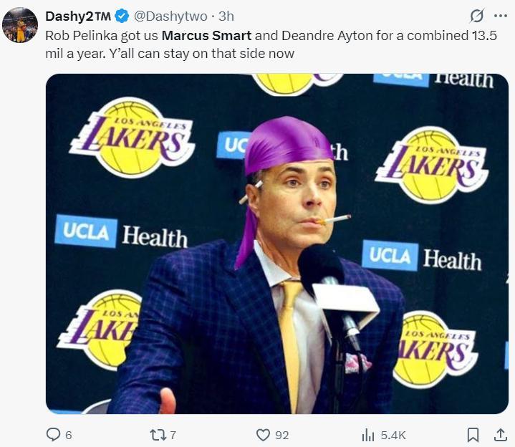Open the tweet's 3h timestamp
515x447 pixels.
pyautogui.click(x=226, y=16)
